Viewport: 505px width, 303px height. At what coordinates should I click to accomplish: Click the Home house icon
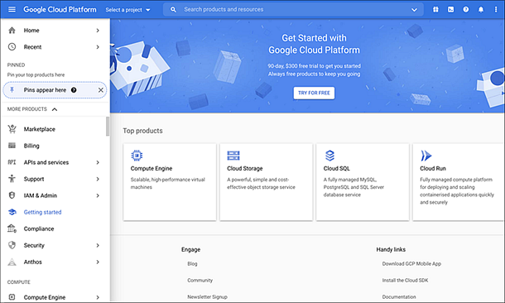(12, 31)
